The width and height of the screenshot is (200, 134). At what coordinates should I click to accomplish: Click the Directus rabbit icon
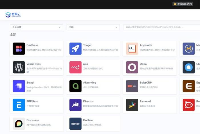pos(75,105)
